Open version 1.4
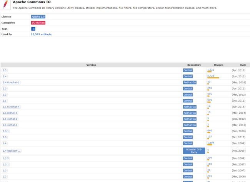 pos(5,143)
